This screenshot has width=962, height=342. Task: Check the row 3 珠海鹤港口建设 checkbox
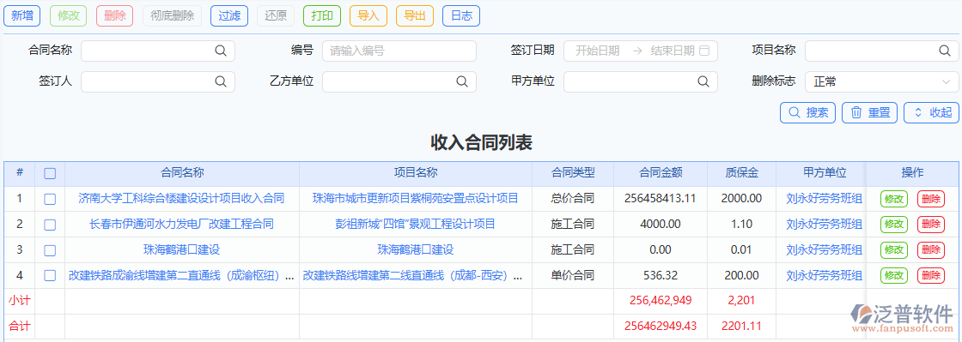pyautogui.click(x=51, y=250)
